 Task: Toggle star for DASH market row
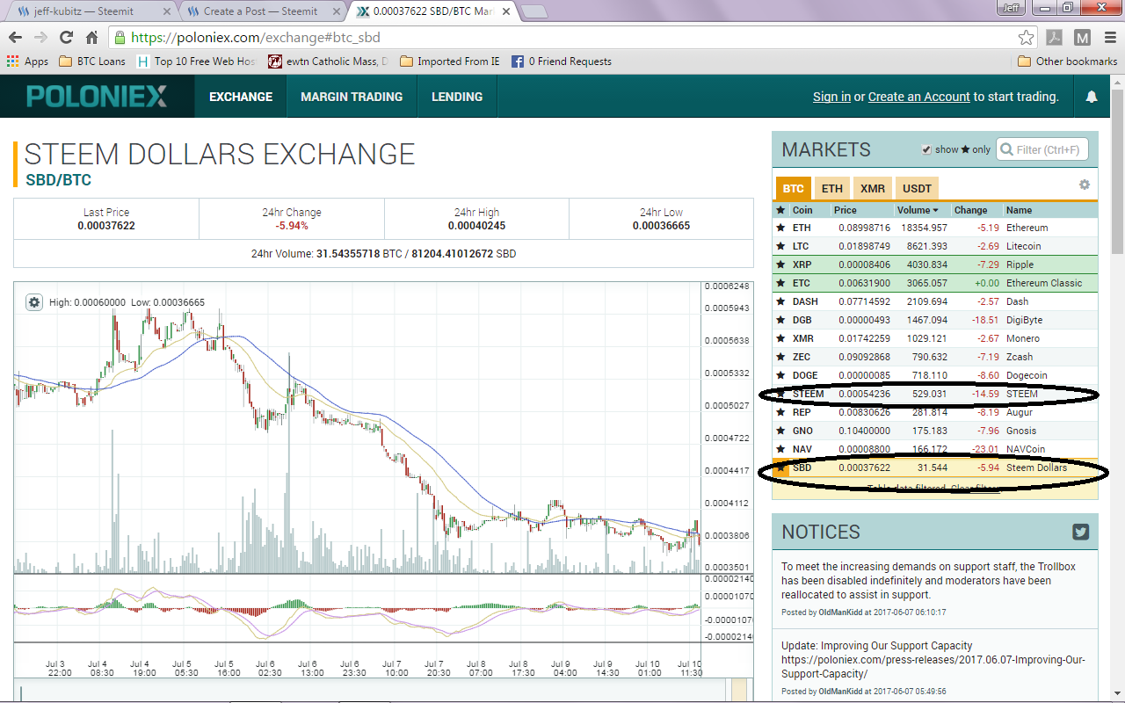[x=780, y=301]
